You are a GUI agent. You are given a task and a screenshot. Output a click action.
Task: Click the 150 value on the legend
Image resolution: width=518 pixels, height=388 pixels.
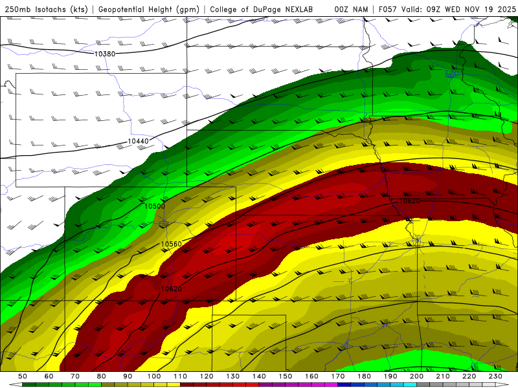pyautogui.click(x=286, y=376)
